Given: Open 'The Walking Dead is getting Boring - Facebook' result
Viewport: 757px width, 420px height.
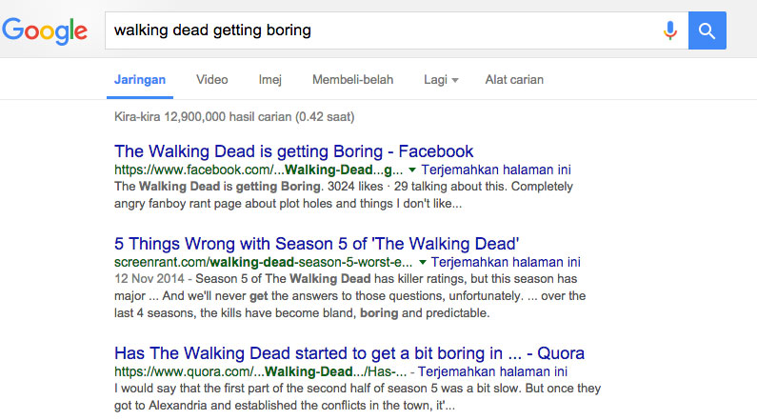Looking at the screenshot, I should 293,151.
